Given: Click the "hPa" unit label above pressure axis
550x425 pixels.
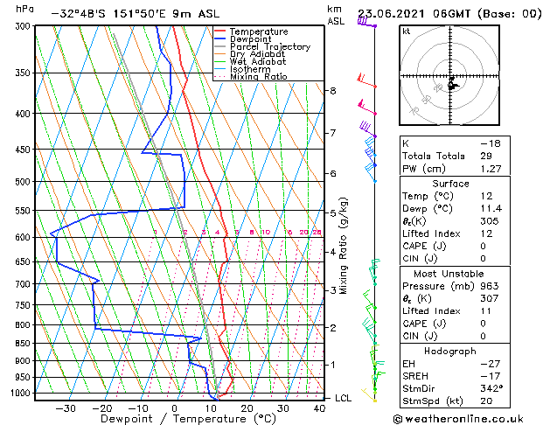Looking at the screenshot, I should click(24, 9).
